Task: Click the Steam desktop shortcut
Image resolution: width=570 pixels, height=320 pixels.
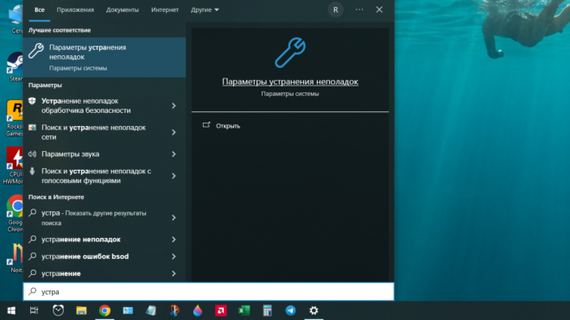Action: (16, 66)
